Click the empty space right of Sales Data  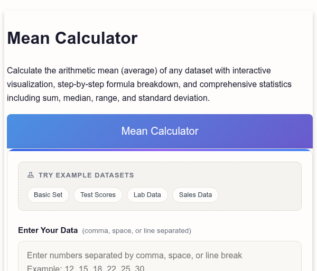[260, 195]
